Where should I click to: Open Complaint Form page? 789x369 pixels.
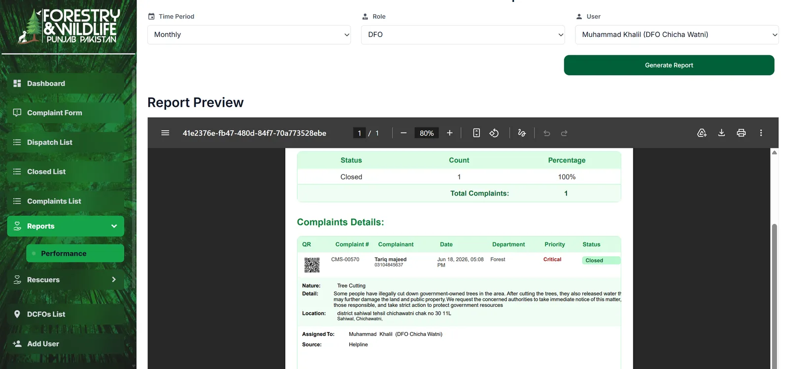click(x=66, y=113)
